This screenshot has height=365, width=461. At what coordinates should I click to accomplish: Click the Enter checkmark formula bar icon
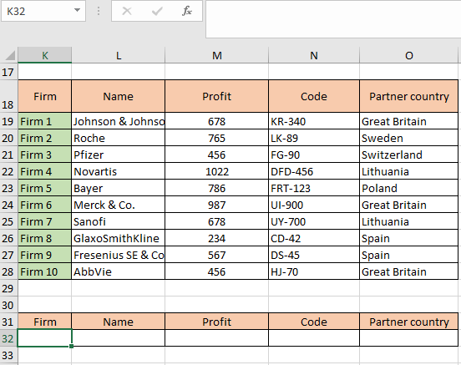(x=157, y=11)
